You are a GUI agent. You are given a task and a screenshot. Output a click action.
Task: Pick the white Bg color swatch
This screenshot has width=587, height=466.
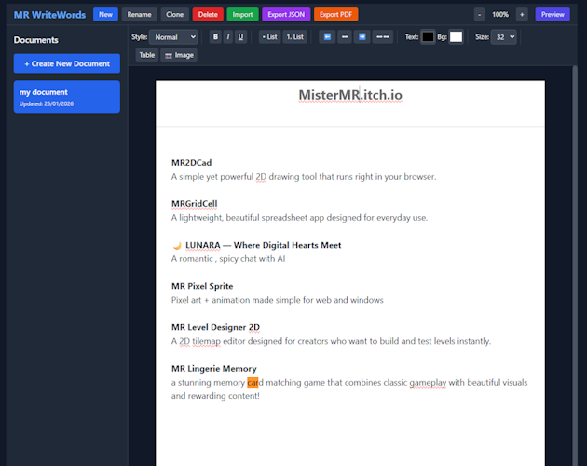coord(456,36)
